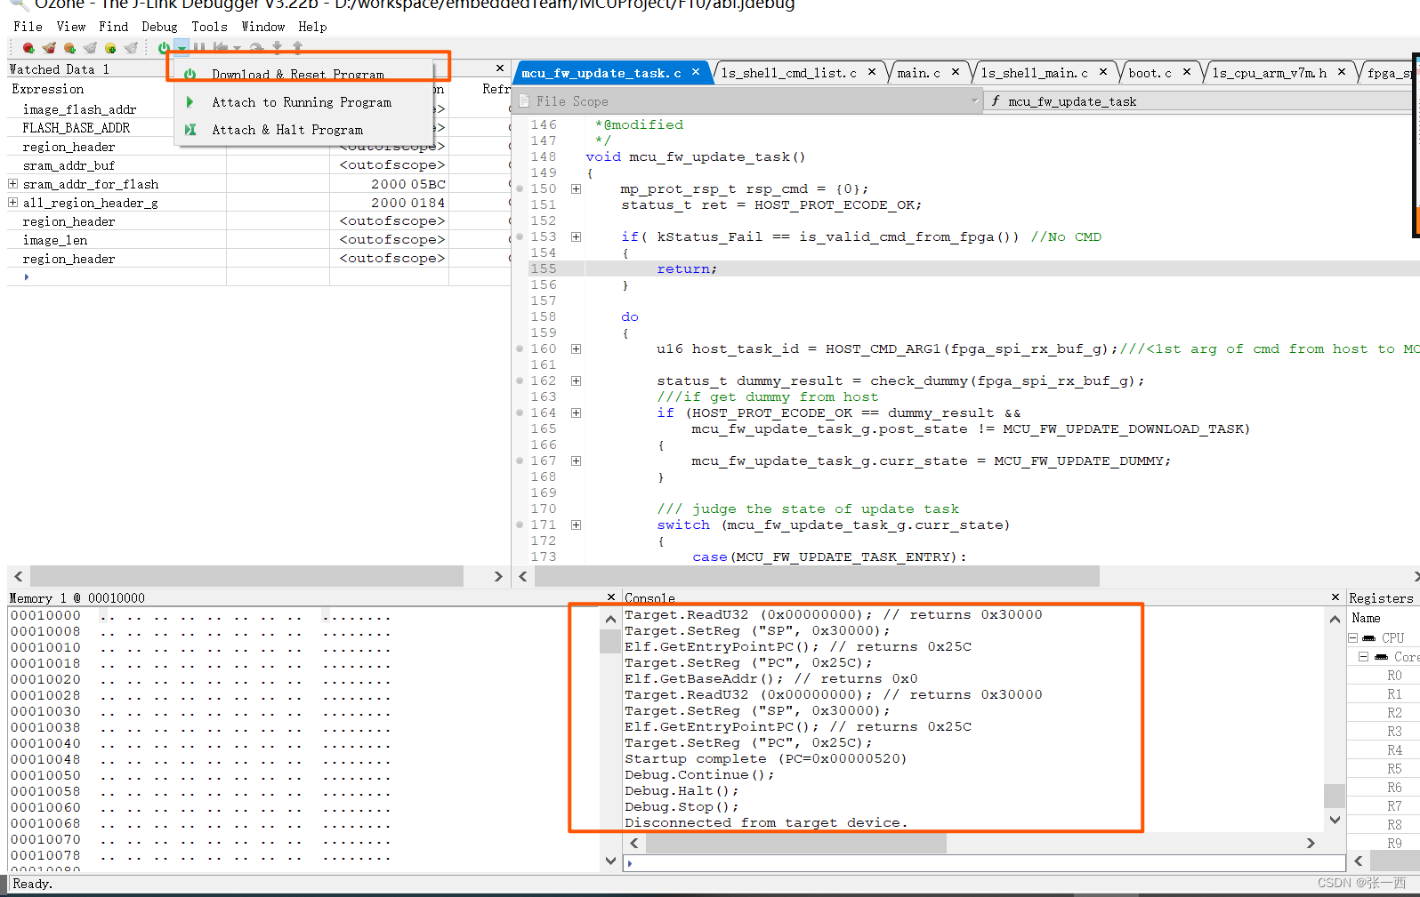
Task: Click the File Scope document icon
Action: click(524, 101)
